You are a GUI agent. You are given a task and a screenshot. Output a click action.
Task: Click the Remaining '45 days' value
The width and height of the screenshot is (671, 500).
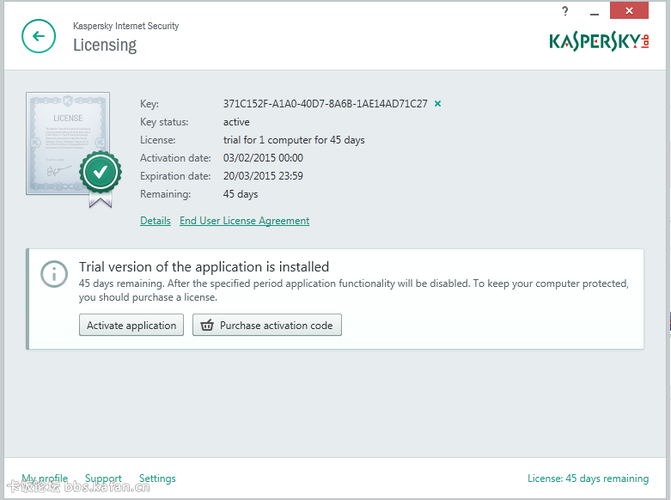[x=241, y=194]
